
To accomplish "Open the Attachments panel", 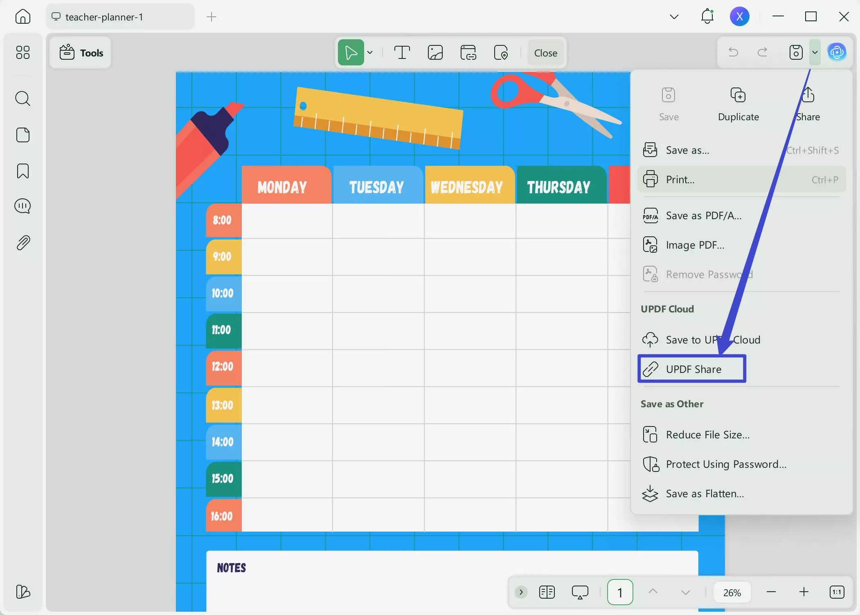I will 23,242.
